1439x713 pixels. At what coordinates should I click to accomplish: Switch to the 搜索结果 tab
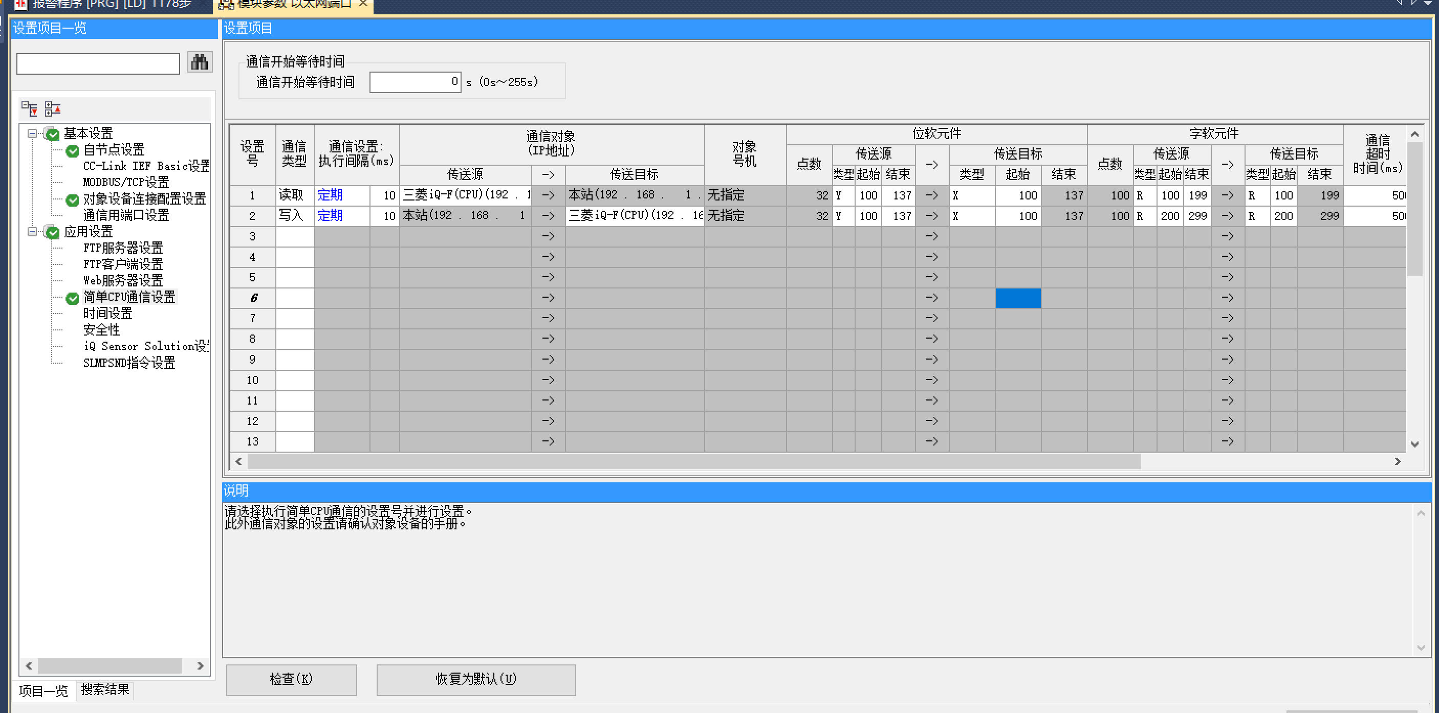click(105, 689)
